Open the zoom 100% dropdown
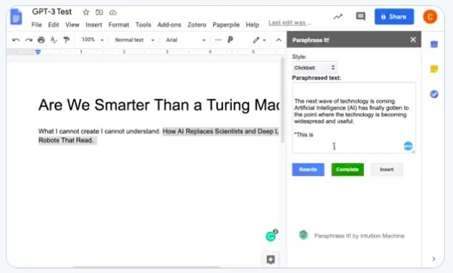453x273 pixels. 92,40
